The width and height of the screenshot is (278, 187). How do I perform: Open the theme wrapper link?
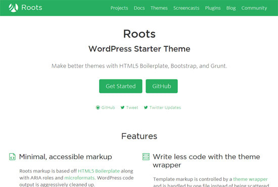[250, 179]
